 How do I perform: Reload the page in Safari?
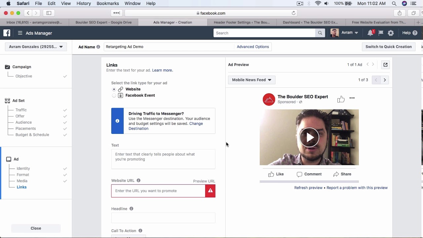[293, 13]
